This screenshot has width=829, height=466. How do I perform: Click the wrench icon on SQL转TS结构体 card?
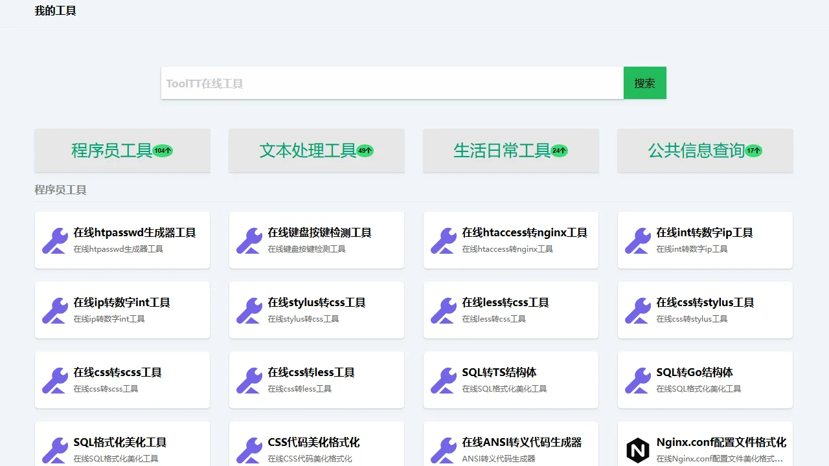click(x=443, y=380)
